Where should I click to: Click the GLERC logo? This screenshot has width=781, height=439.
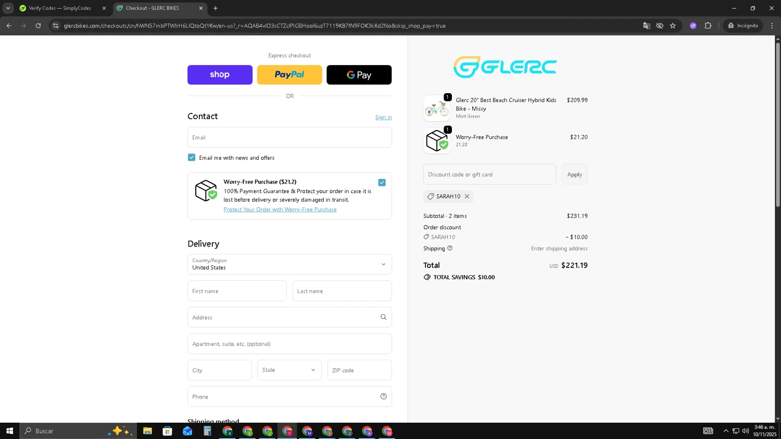505,67
